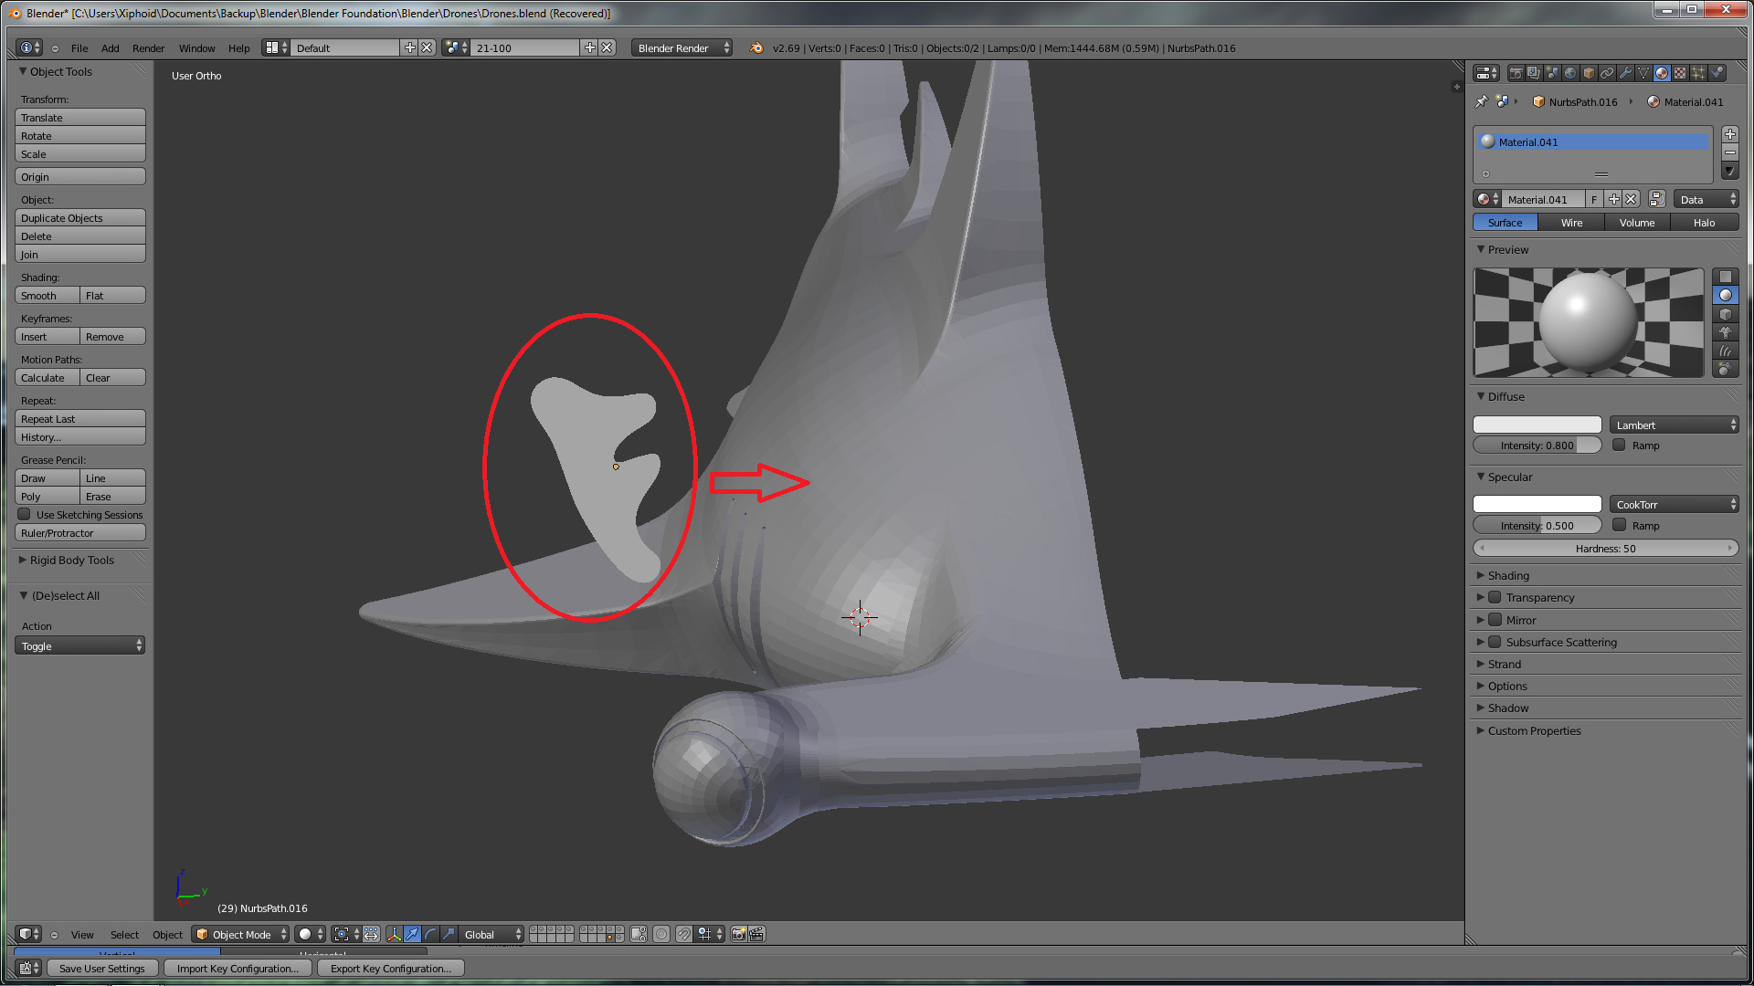Image resolution: width=1754 pixels, height=986 pixels.
Task: Click the Diffuse color swatch
Action: tap(1537, 425)
